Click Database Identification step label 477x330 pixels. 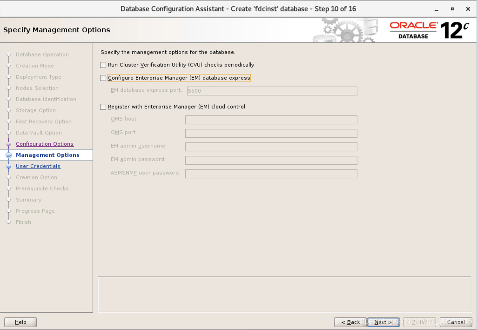pyautogui.click(x=46, y=99)
